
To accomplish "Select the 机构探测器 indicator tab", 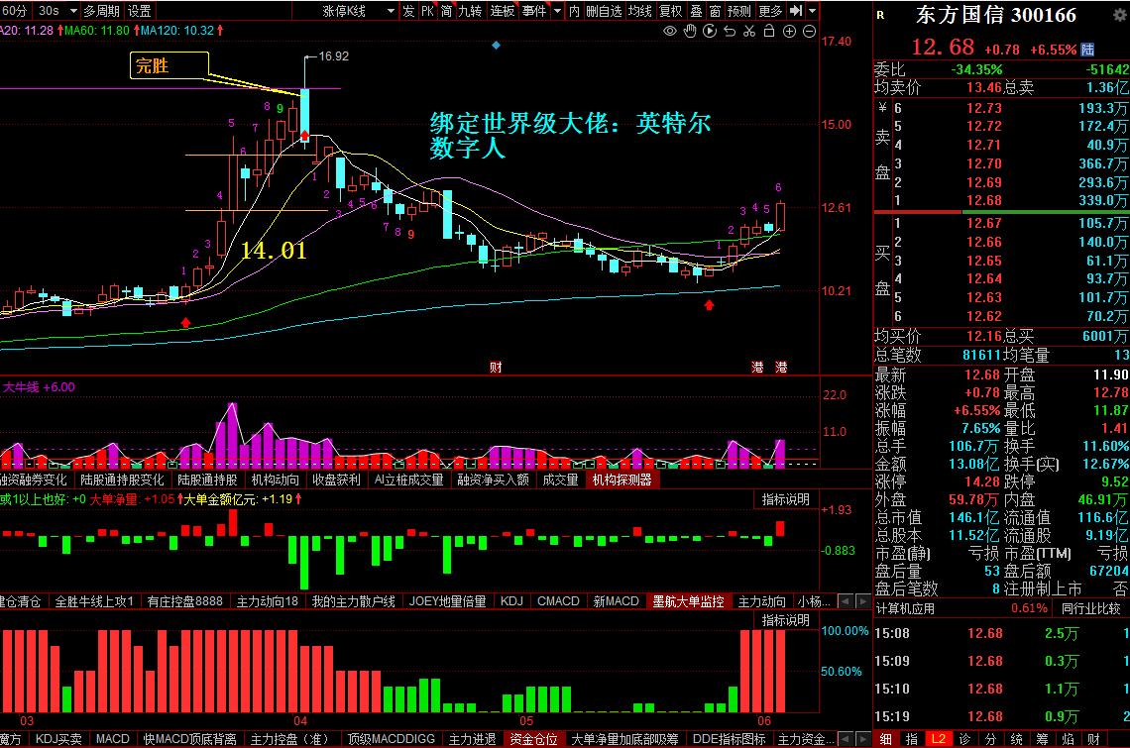I will pyautogui.click(x=621, y=480).
